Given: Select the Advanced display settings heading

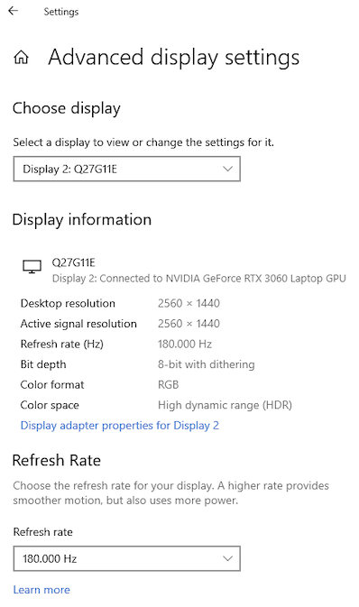Looking at the screenshot, I should [173, 58].
